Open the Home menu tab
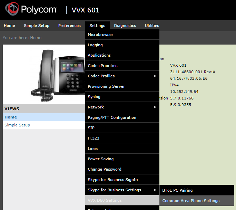This screenshot has height=210, width=236. (9, 26)
